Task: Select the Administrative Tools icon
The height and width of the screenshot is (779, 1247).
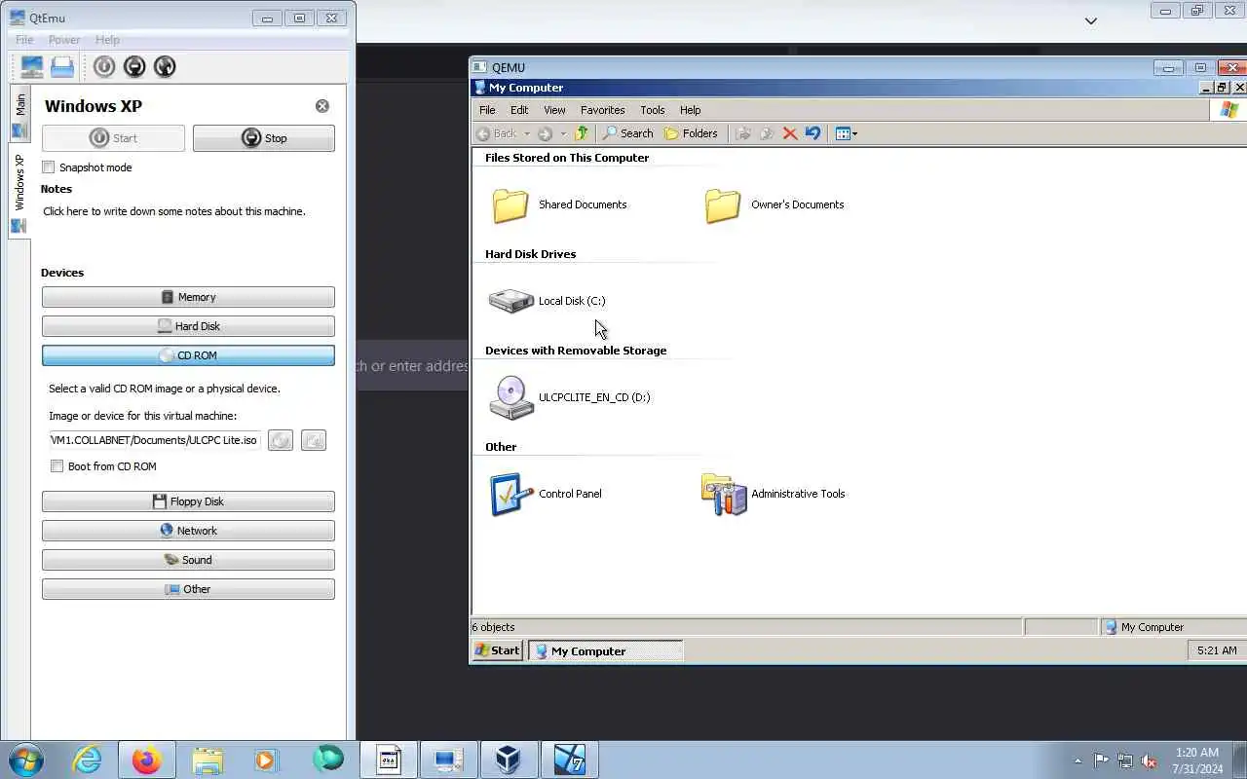Action: tap(773, 494)
